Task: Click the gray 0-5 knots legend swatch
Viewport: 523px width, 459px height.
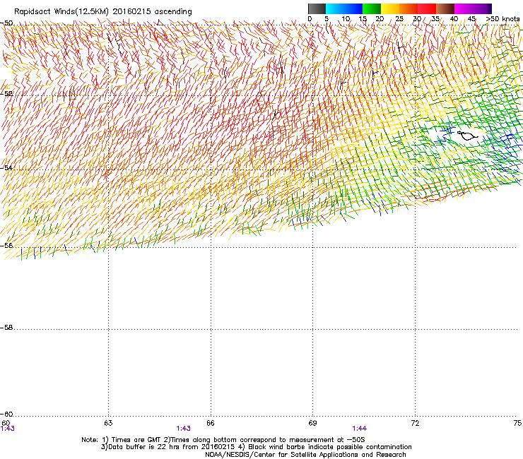Action: 317,8
